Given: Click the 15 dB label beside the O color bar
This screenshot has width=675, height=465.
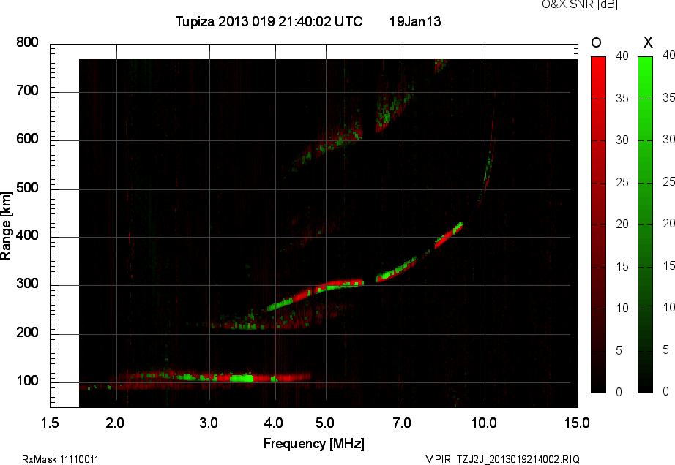Looking at the screenshot, I should (622, 267).
